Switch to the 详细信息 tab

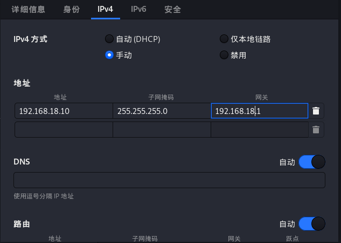coord(29,10)
